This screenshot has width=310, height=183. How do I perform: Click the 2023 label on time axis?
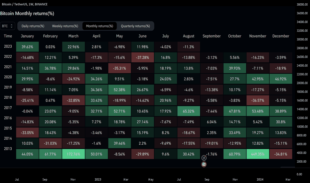pos(98,179)
